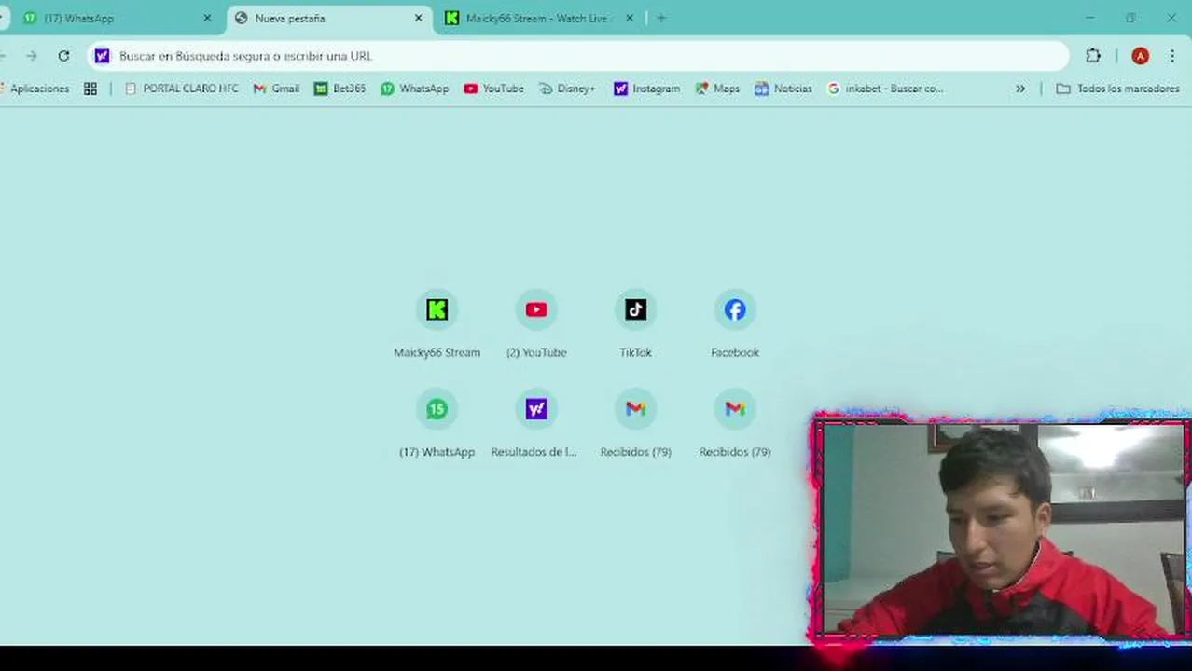This screenshot has width=1192, height=671.
Task: Switch to the Maicky66 Stream tab
Action: pos(536,19)
